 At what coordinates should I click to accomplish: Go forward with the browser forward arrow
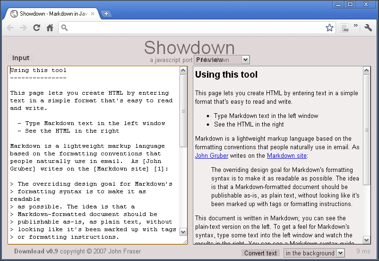pyautogui.click(x=24, y=28)
